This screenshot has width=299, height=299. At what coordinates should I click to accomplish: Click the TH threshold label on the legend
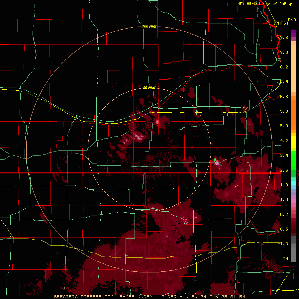coord(285,258)
